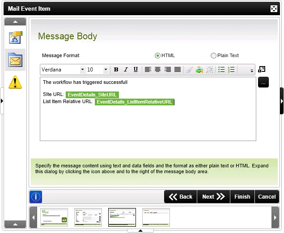This screenshot has width=284, height=233.
Task: Open the second wizard page thumbnail
Action: click(88, 217)
